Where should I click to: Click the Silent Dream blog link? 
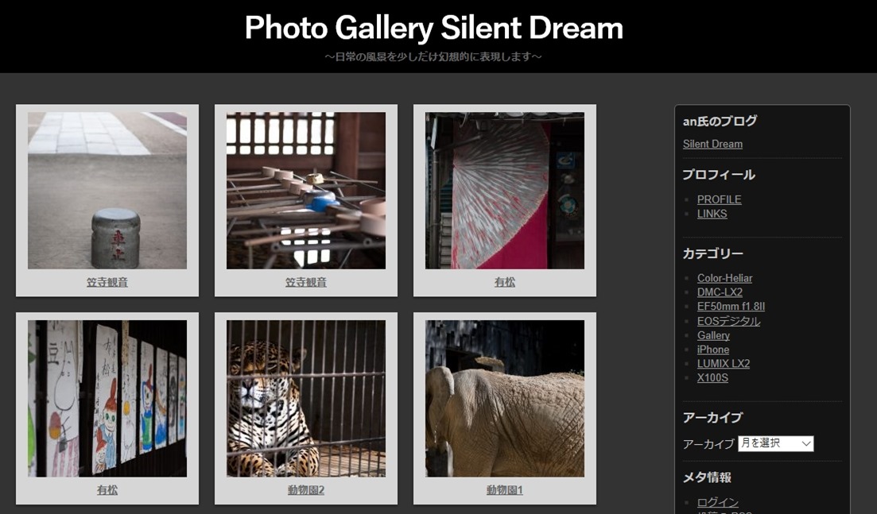coord(712,144)
